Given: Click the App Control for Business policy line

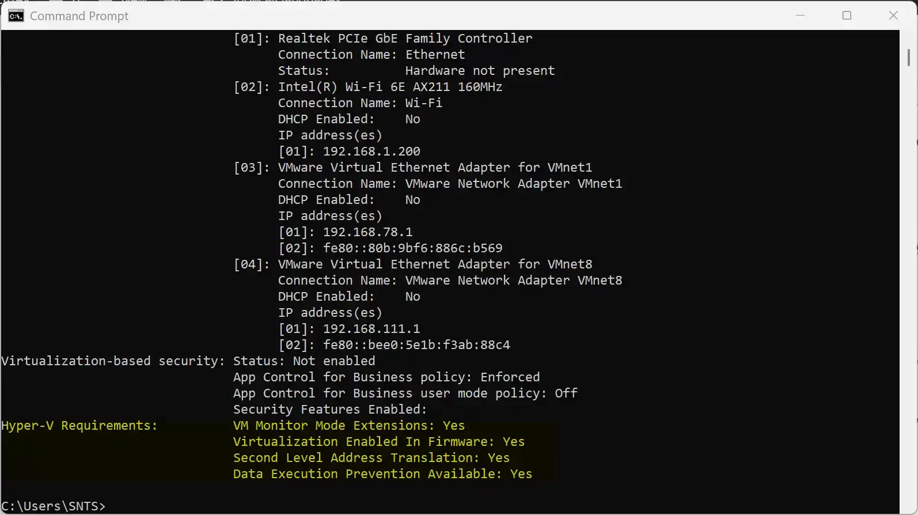Looking at the screenshot, I should click(386, 377).
